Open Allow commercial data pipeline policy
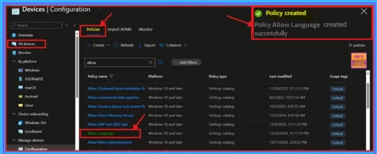 [x=113, y=98]
